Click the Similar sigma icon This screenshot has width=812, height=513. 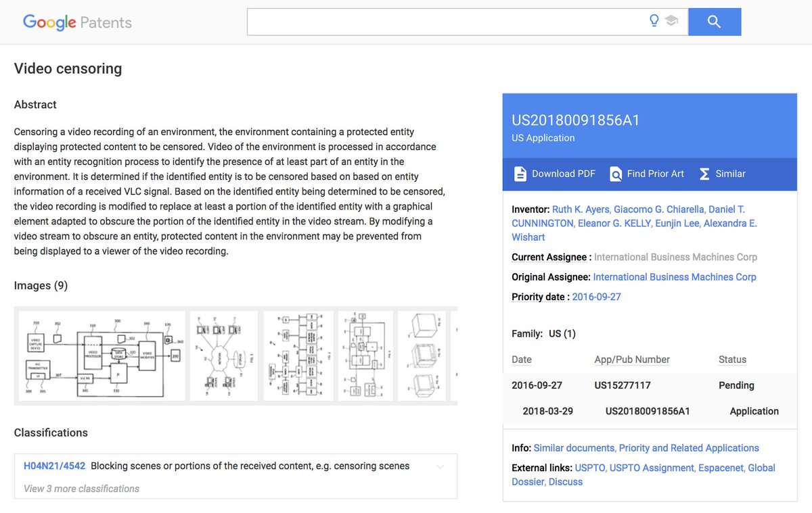coord(704,174)
